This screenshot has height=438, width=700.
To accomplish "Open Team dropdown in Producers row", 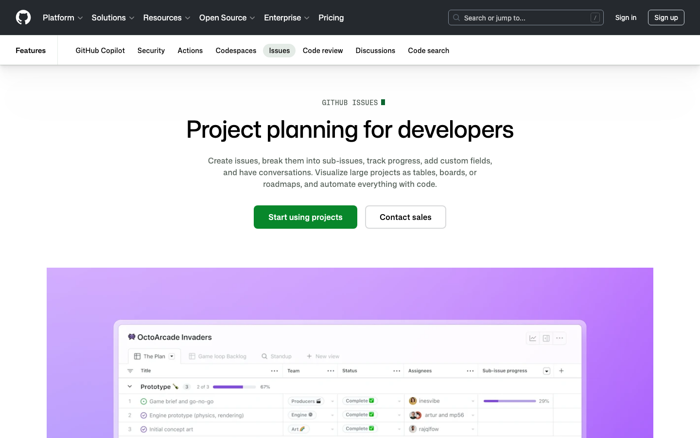I will pos(332,401).
